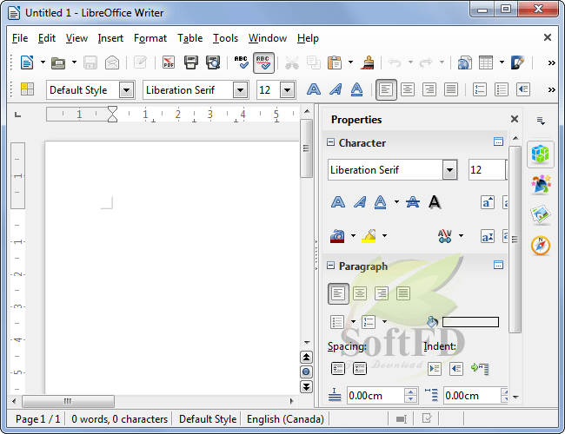The width and height of the screenshot is (565, 434).
Task: Toggle strikethrough in sidebar
Action: 413,202
